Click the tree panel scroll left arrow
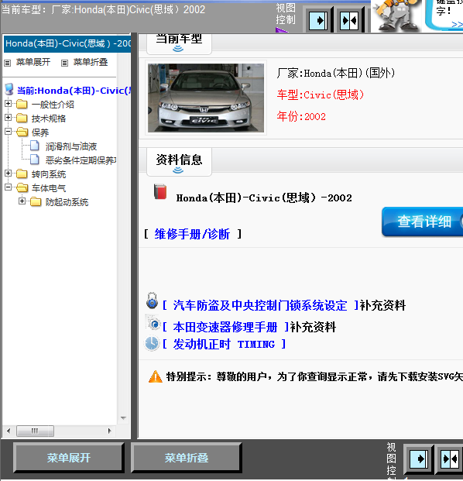The image size is (463, 481). pyautogui.click(x=9, y=431)
